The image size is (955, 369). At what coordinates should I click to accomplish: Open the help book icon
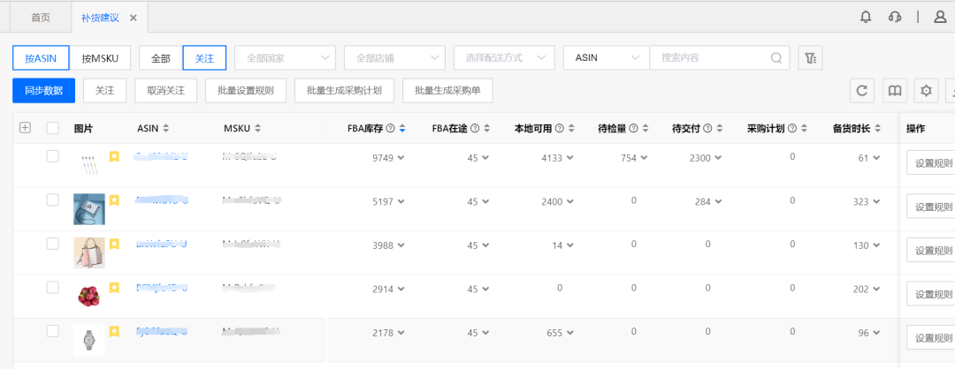tap(894, 91)
